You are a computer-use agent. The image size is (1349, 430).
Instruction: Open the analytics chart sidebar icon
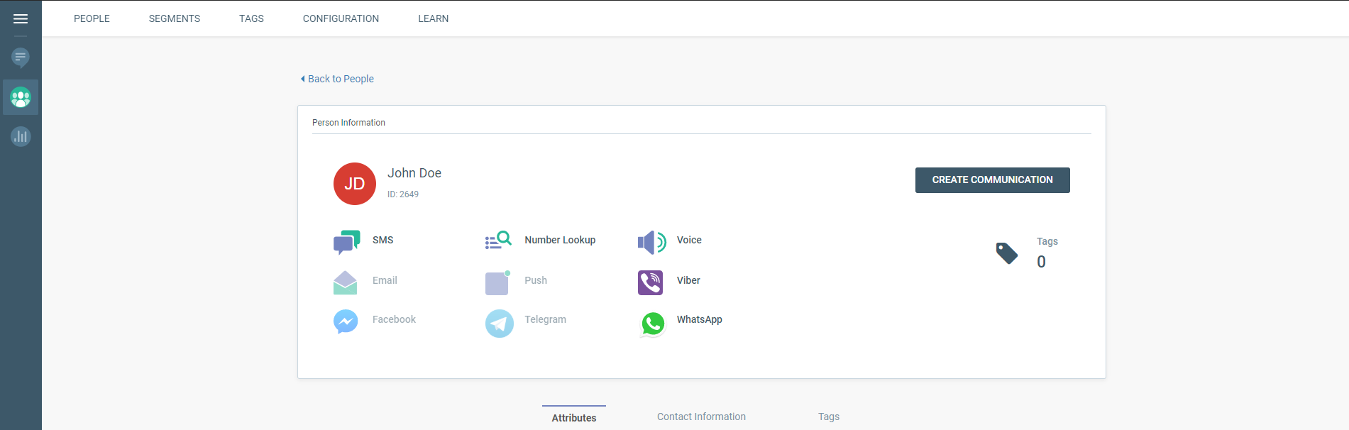[x=21, y=136]
